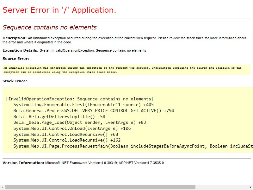Click the 'getDeliveryTopTitle()' stack trace line
Viewport: 253px width, 190px height.
pyautogui.click(x=59, y=117)
